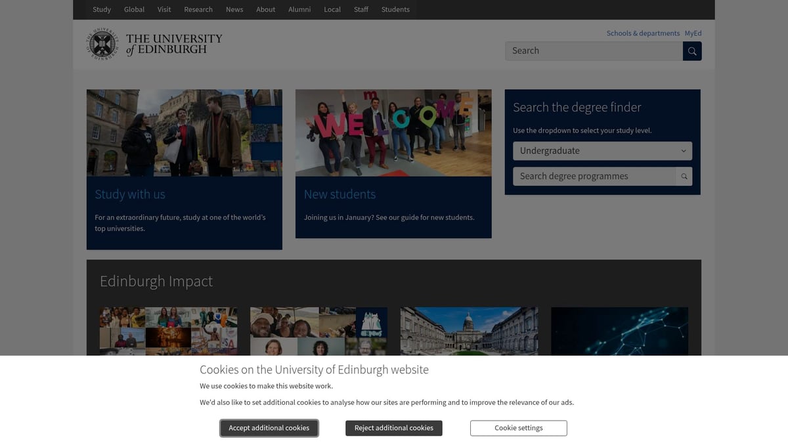Open the Research menu item

tap(198, 9)
